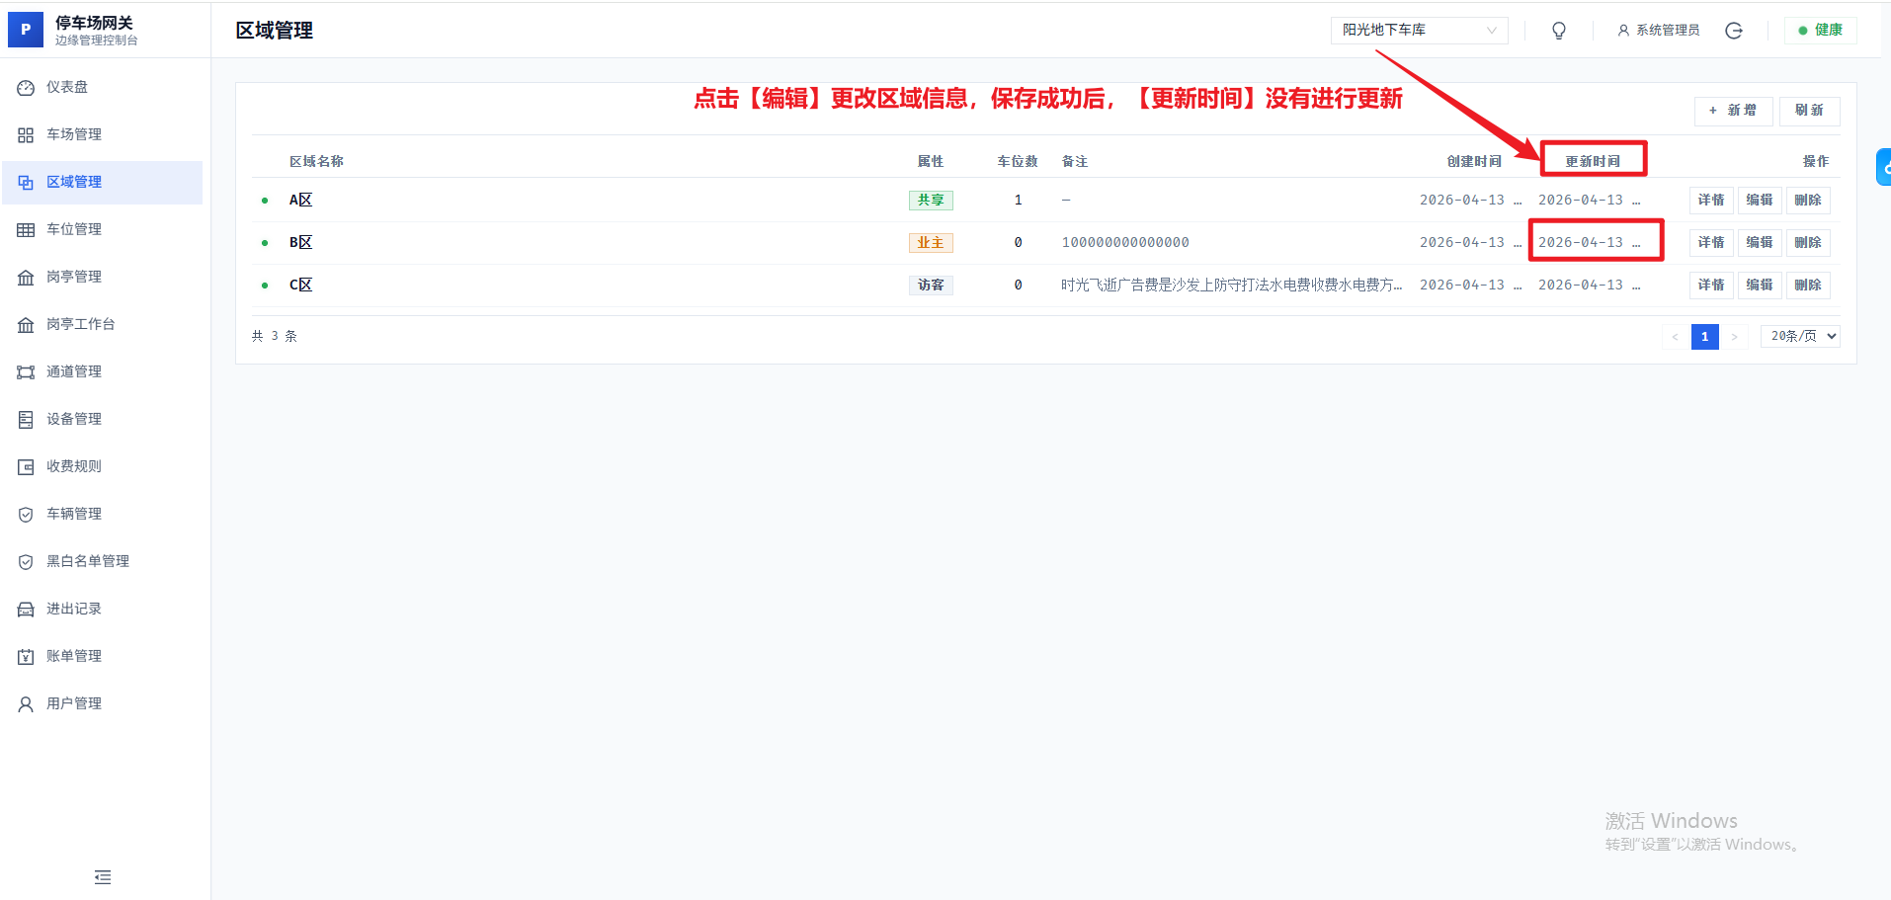
Task: Delete the C区 row using 删除
Action: click(x=1807, y=286)
